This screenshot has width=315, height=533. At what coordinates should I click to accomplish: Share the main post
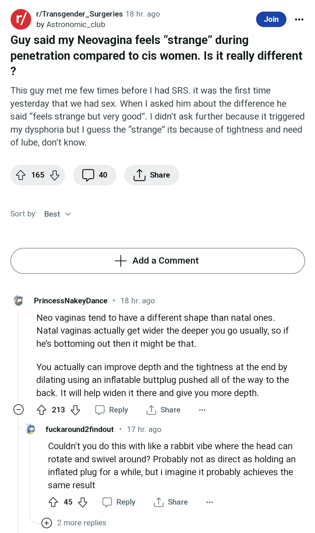(152, 175)
